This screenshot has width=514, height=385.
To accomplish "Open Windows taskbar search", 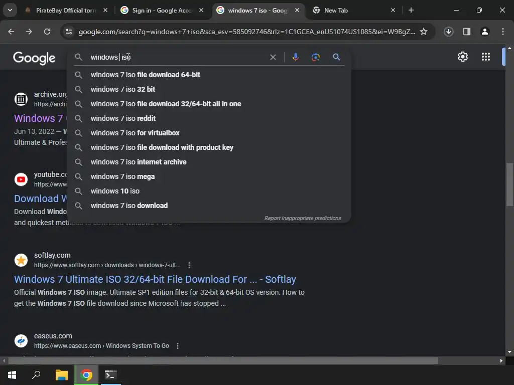I will point(36,375).
